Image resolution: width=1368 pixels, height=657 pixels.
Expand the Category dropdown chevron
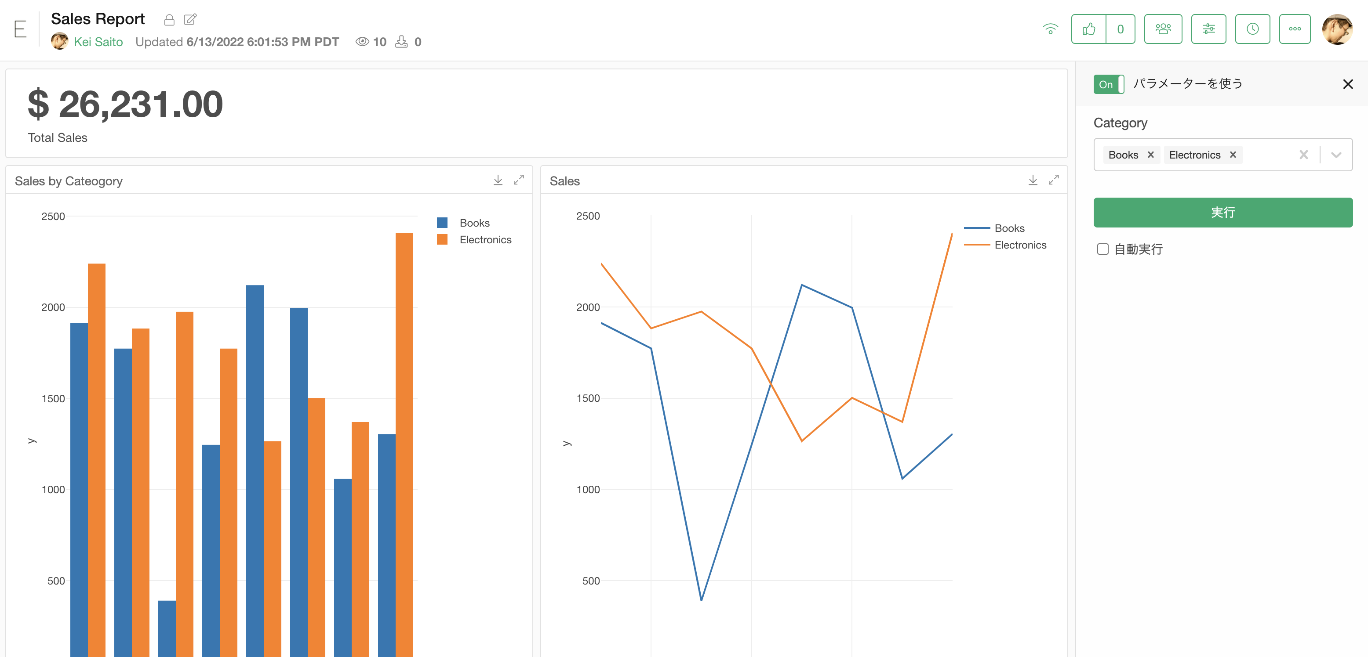tap(1336, 155)
